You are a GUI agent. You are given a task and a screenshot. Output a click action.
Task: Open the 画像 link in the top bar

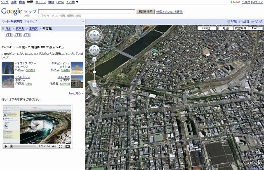click(x=14, y=2)
